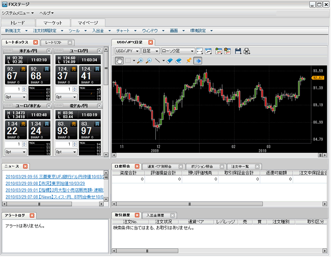Viewport: 331px width, 257px height.
Task: Expand the line tool options arrow
Action: click(163, 61)
